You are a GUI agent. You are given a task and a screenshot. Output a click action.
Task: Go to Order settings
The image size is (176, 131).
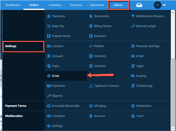[56, 76]
